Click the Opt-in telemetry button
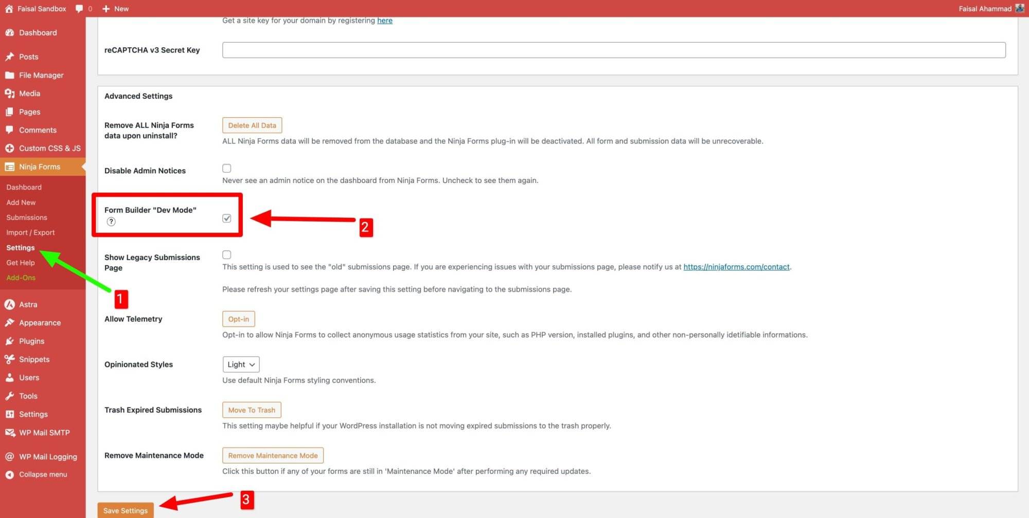The image size is (1029, 518). [238, 319]
